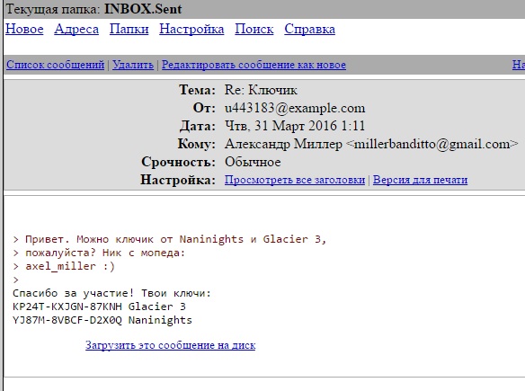Click recipient Александр Миллер address
Image resolution: width=525 pixels, height=391 pixels.
[371, 144]
